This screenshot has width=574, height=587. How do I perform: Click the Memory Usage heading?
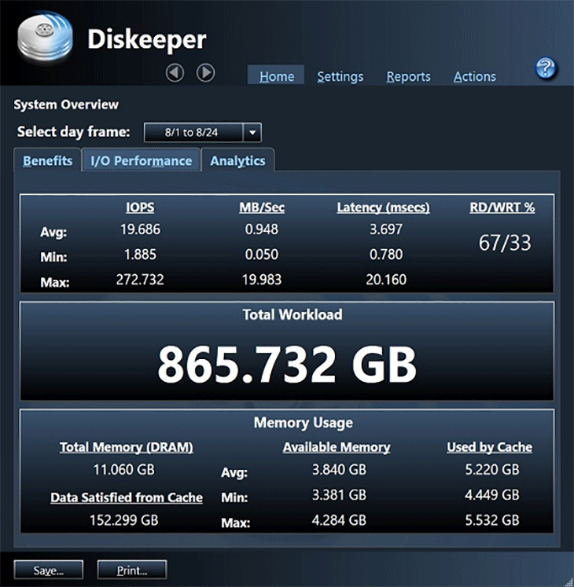pyautogui.click(x=303, y=423)
